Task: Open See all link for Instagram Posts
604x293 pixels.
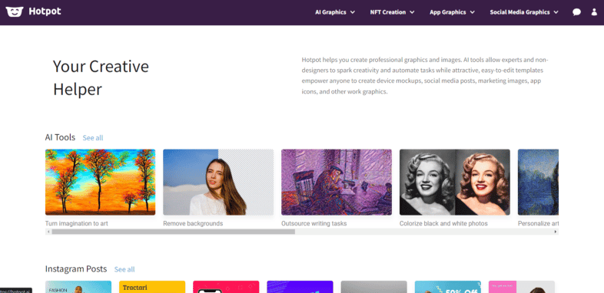Action: click(124, 269)
